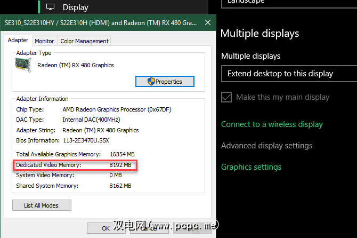Toggle Make this my main display checkbox
The height and width of the screenshot is (238, 357).
pyautogui.click(x=226, y=97)
